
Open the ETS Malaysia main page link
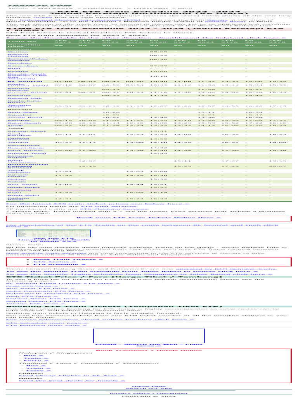click(x=47, y=325)
